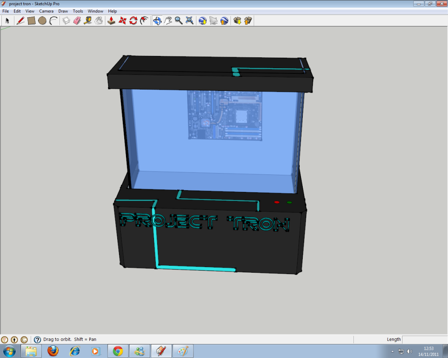Click the red button on the model
Viewport: 448px width, 358px height.
click(x=276, y=202)
